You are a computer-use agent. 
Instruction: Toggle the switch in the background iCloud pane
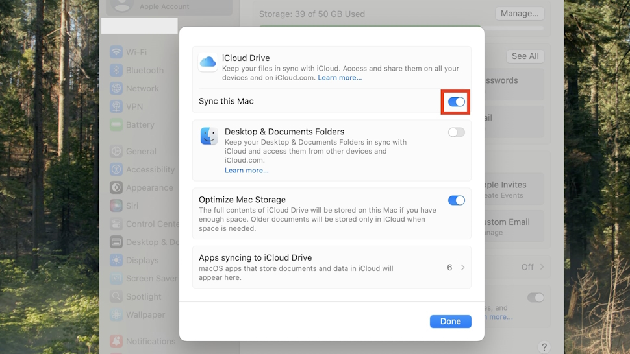click(535, 298)
